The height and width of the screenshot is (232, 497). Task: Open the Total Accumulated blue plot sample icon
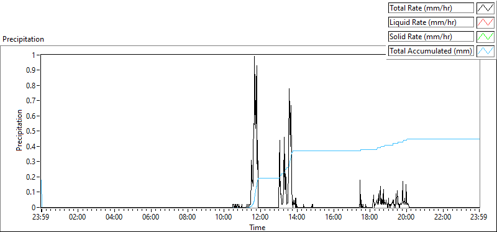[485, 51]
